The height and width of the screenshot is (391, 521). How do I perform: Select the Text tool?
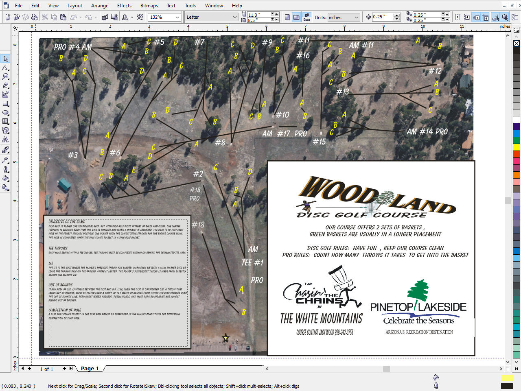click(5, 139)
